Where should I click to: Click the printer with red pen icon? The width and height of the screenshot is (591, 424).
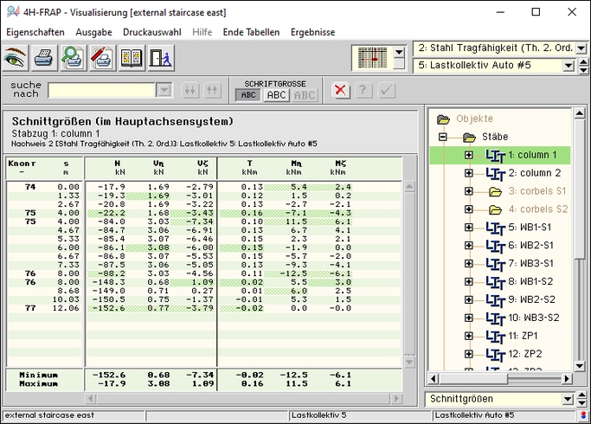pos(102,58)
